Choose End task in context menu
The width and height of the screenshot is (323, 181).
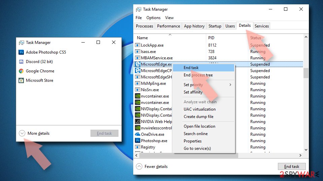click(204, 68)
